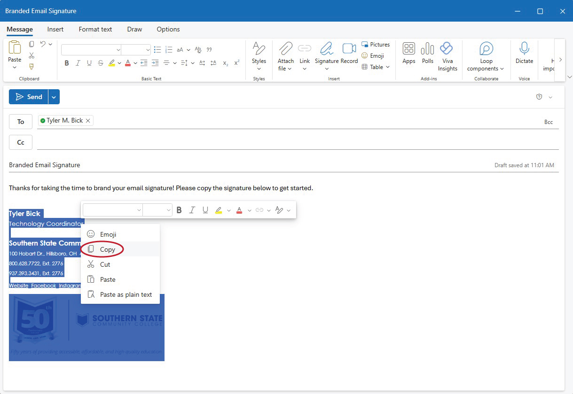Choose Emoji in the context menu

120,234
